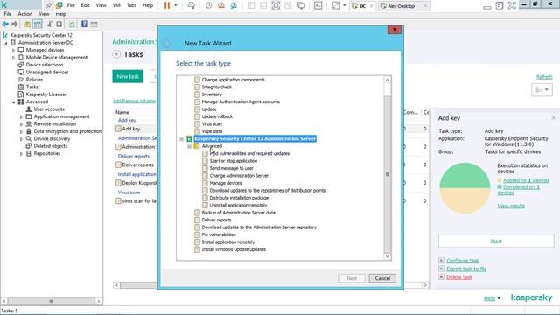Click the Remote installation icon in the tree

pyautogui.click(x=29, y=123)
